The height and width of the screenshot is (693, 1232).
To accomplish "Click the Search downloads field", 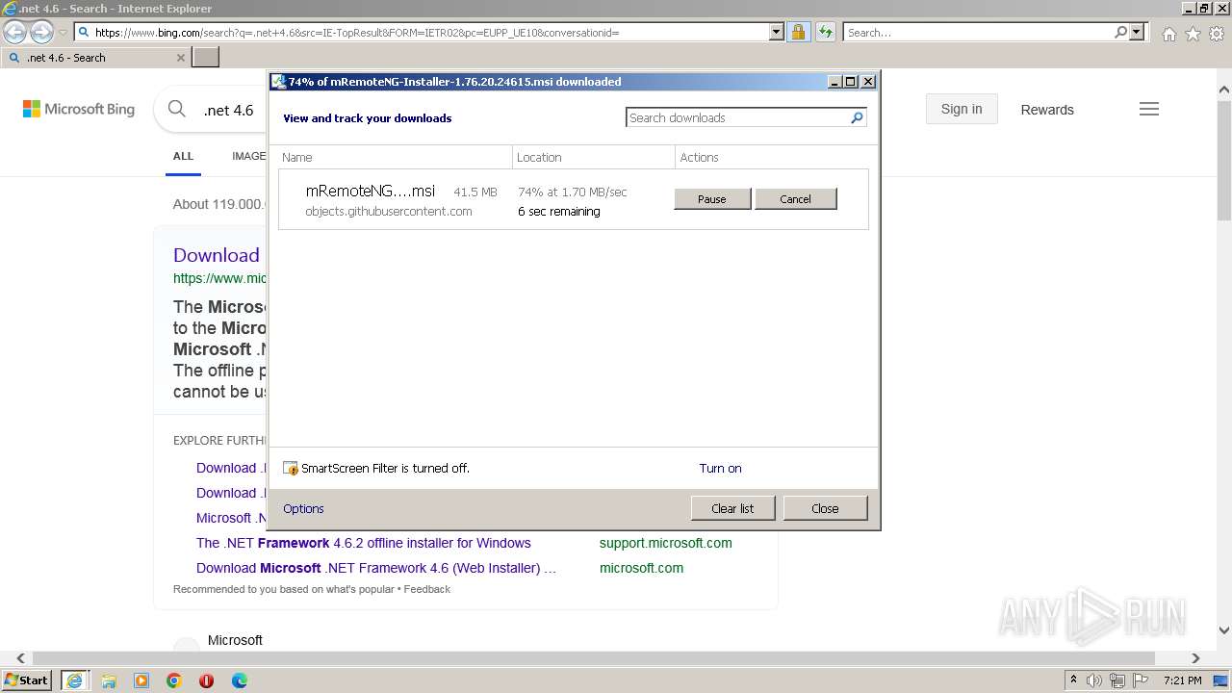I will [x=737, y=117].
